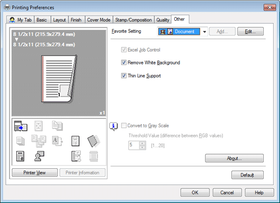
Task: Click the printer output method icon with blue arrow
Action: coord(21,126)
